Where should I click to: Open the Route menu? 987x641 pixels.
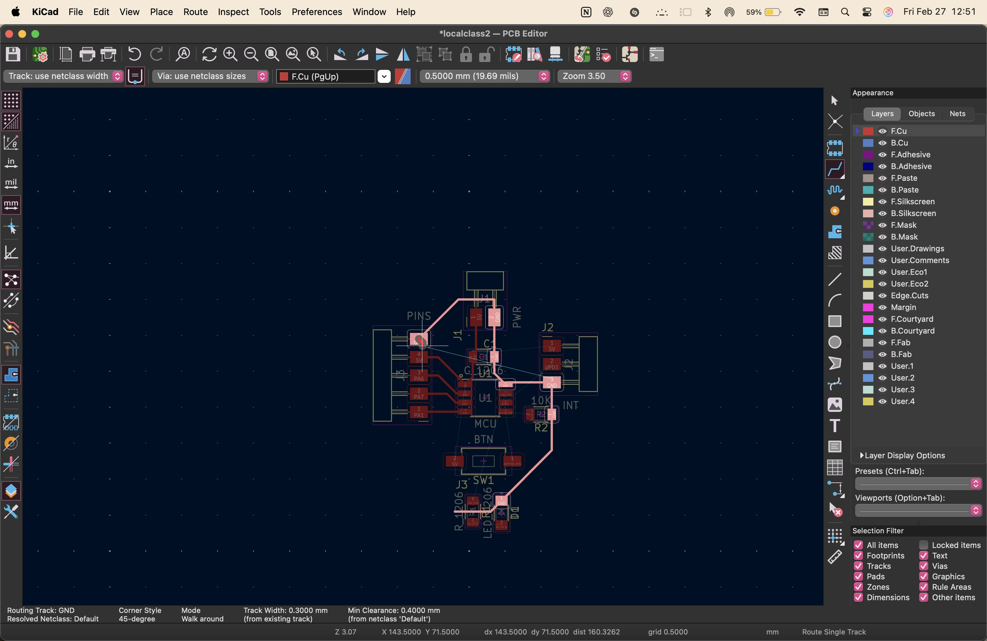195,12
